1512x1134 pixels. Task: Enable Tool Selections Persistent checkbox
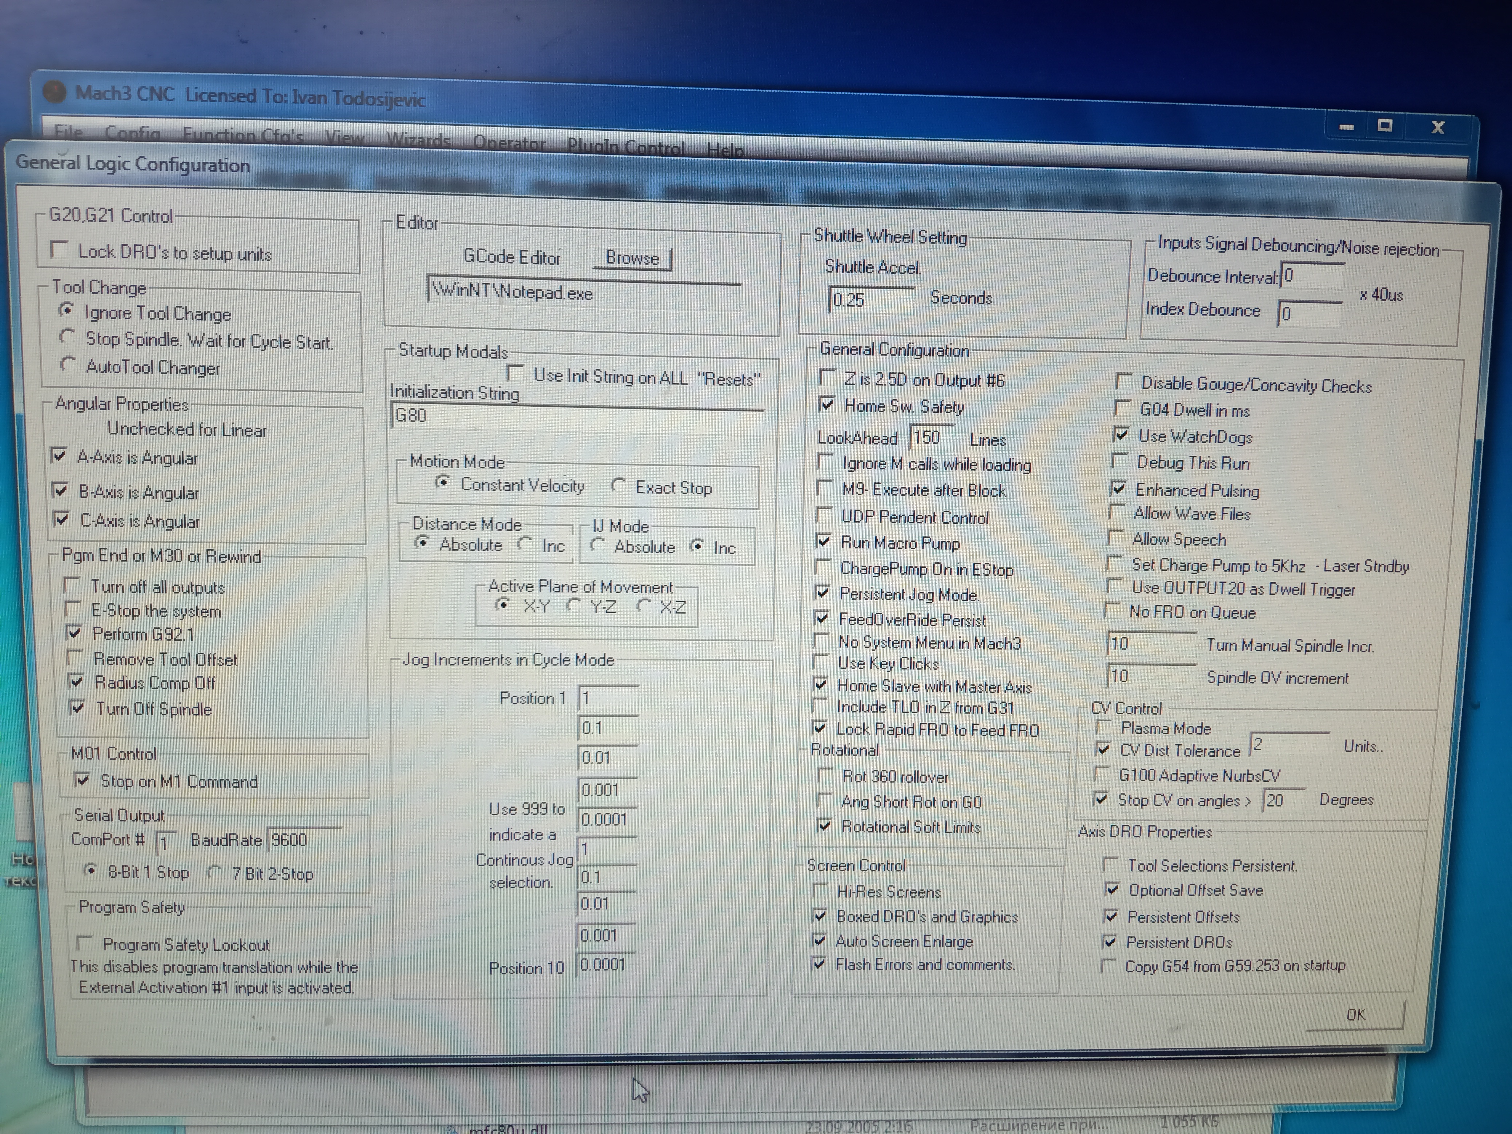click(x=1111, y=865)
